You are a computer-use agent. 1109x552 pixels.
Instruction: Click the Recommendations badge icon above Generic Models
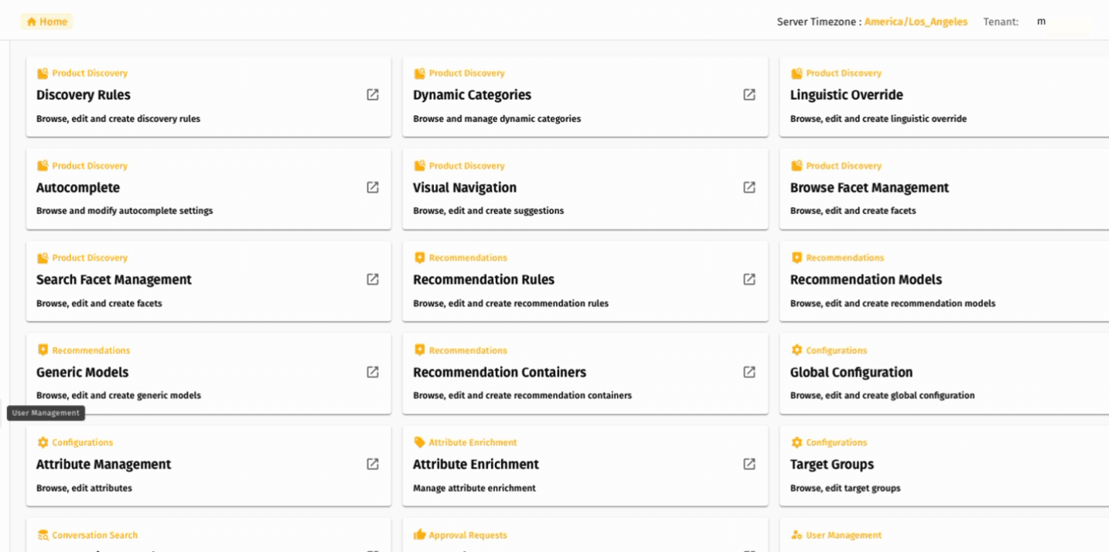[x=43, y=350]
